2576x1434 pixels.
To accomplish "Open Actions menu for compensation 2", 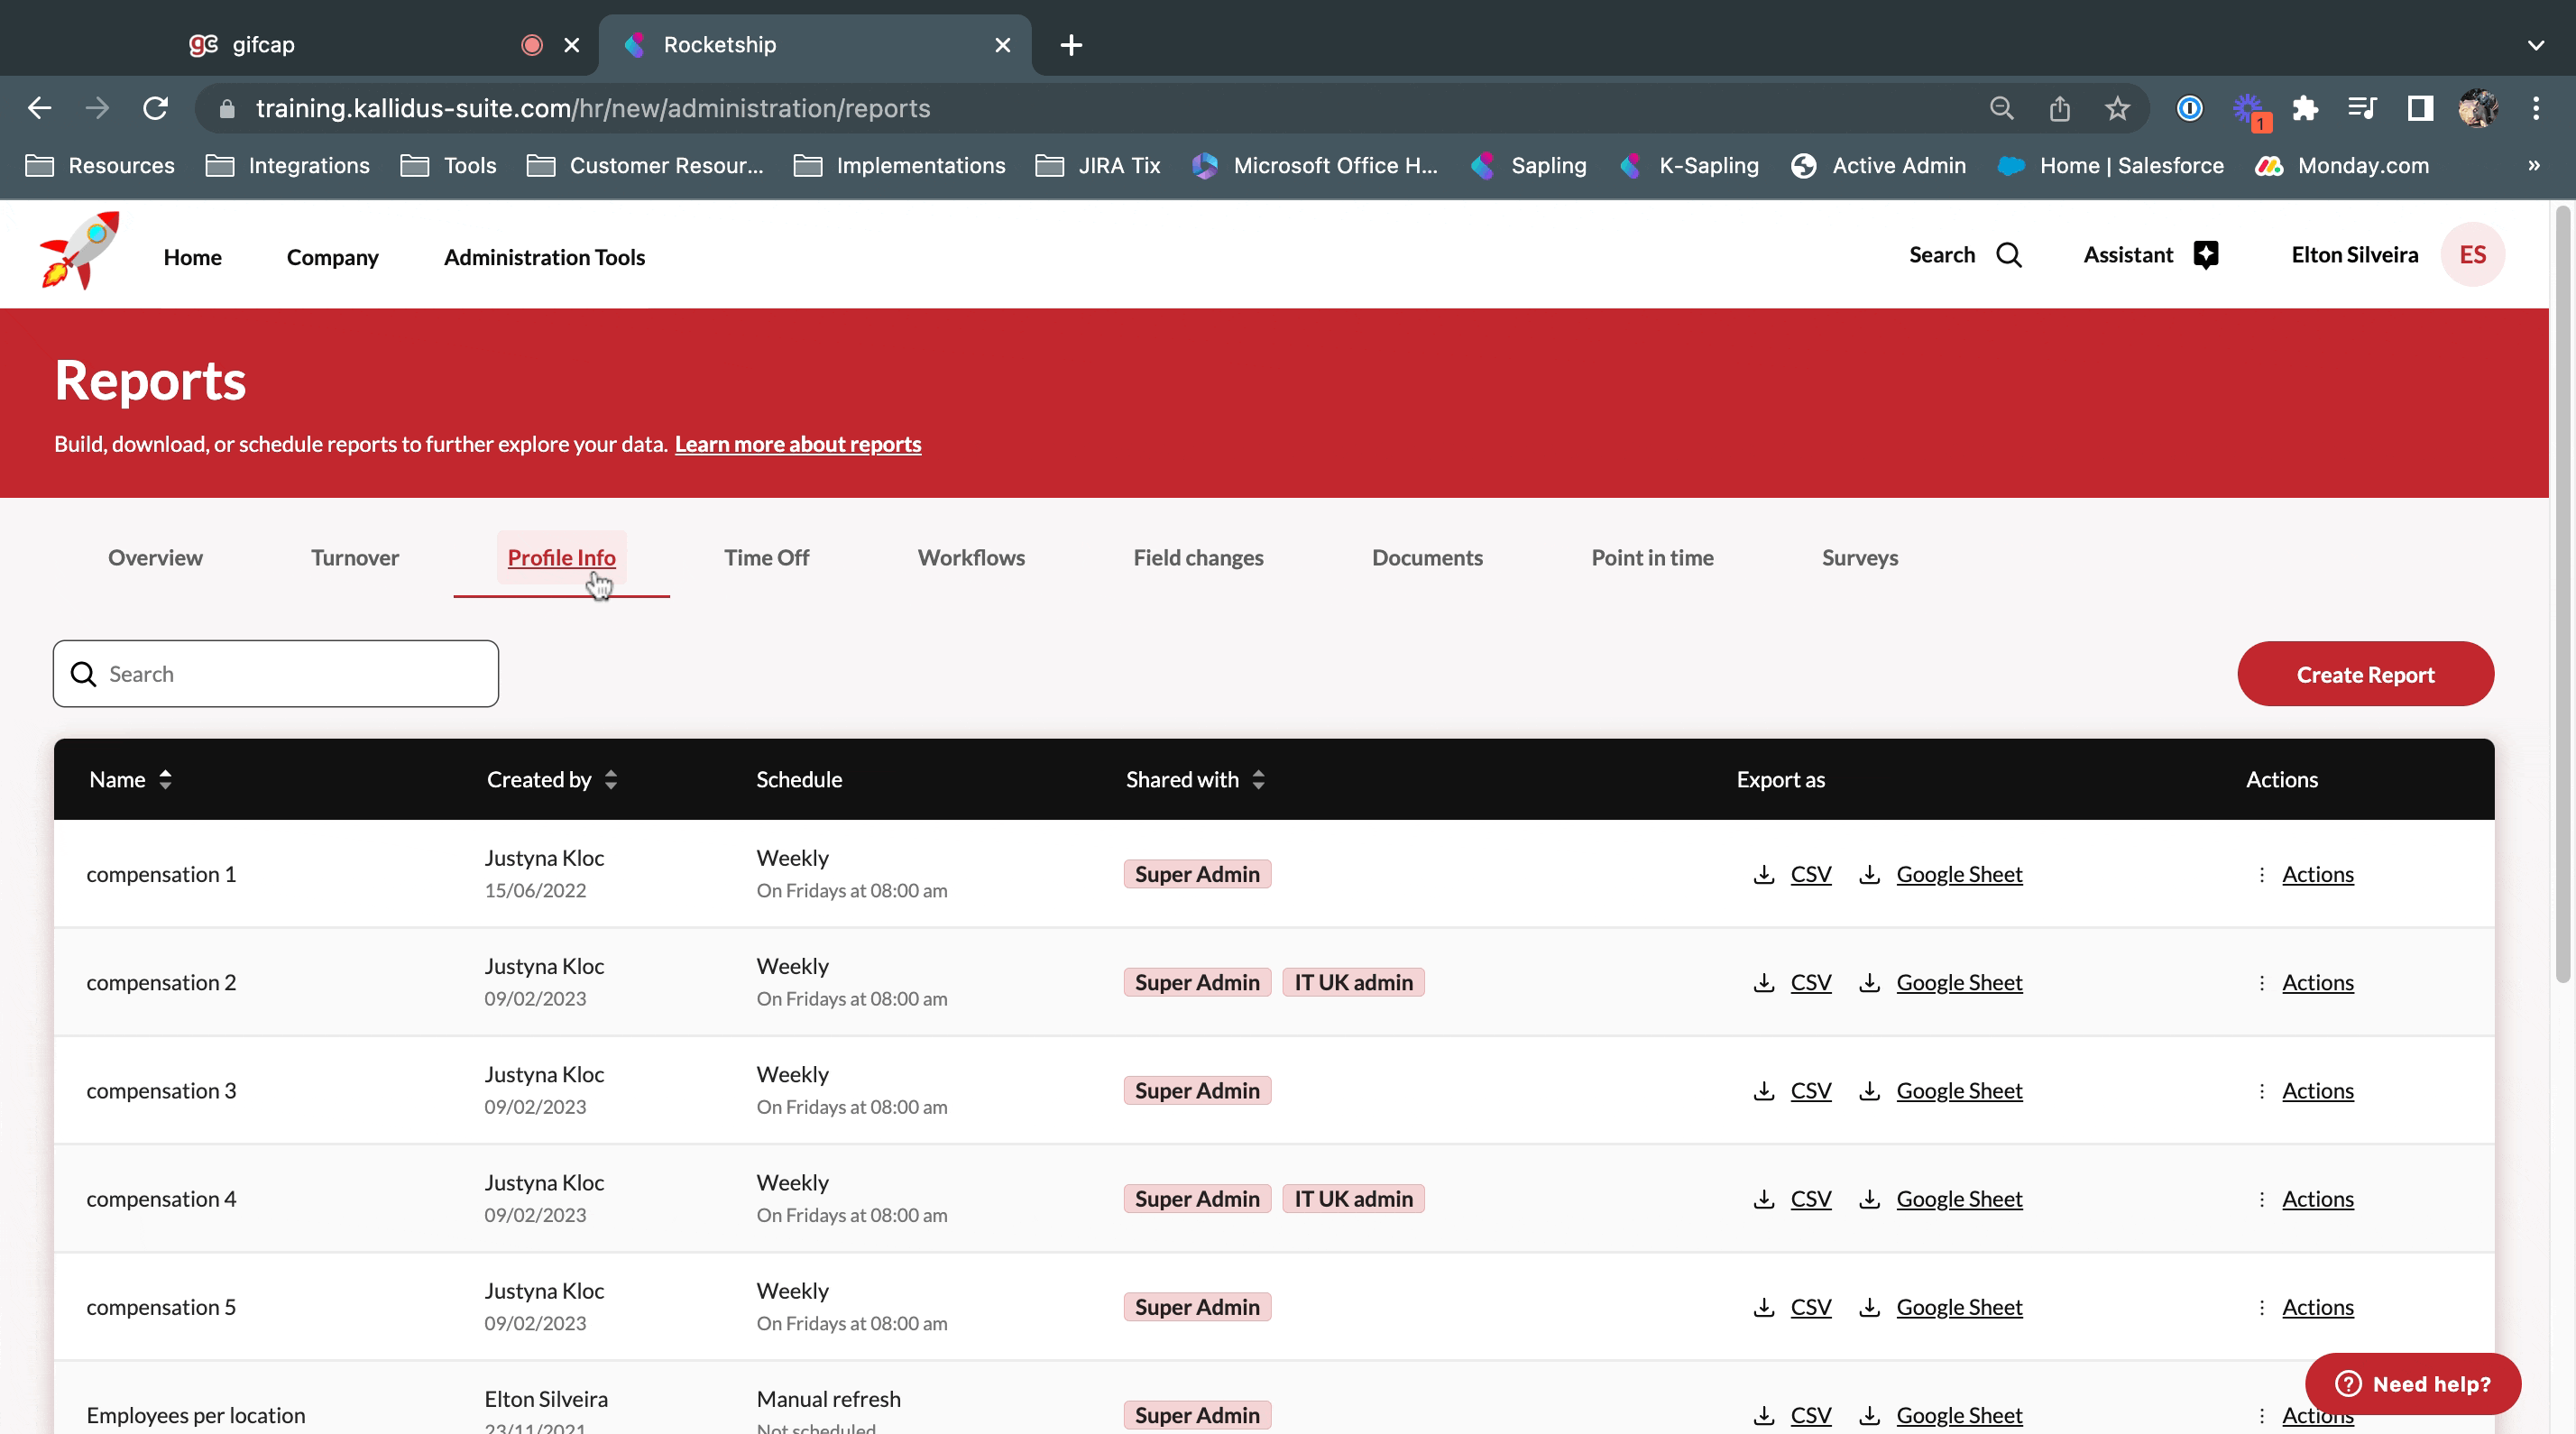I will point(2316,982).
